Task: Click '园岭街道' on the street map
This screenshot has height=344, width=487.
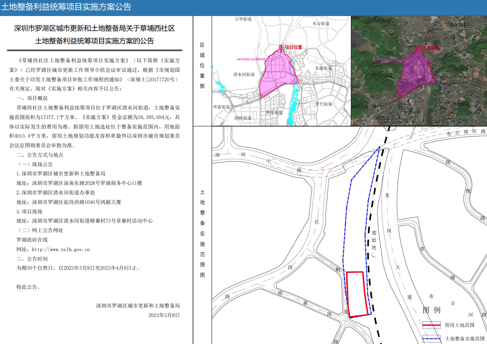Action: (x=243, y=118)
